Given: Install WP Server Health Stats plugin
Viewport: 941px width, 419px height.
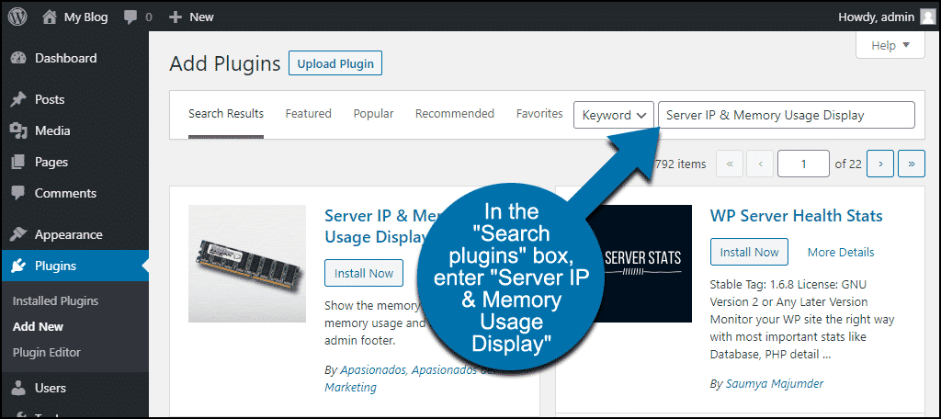Looking at the screenshot, I should pos(749,252).
